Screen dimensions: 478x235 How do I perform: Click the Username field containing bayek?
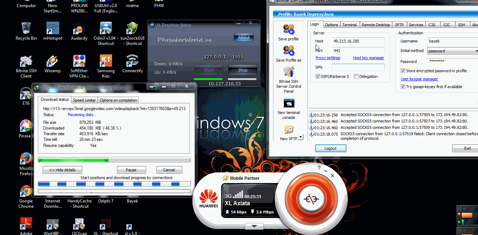(452, 41)
